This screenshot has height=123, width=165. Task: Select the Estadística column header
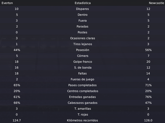click(x=82, y=3)
